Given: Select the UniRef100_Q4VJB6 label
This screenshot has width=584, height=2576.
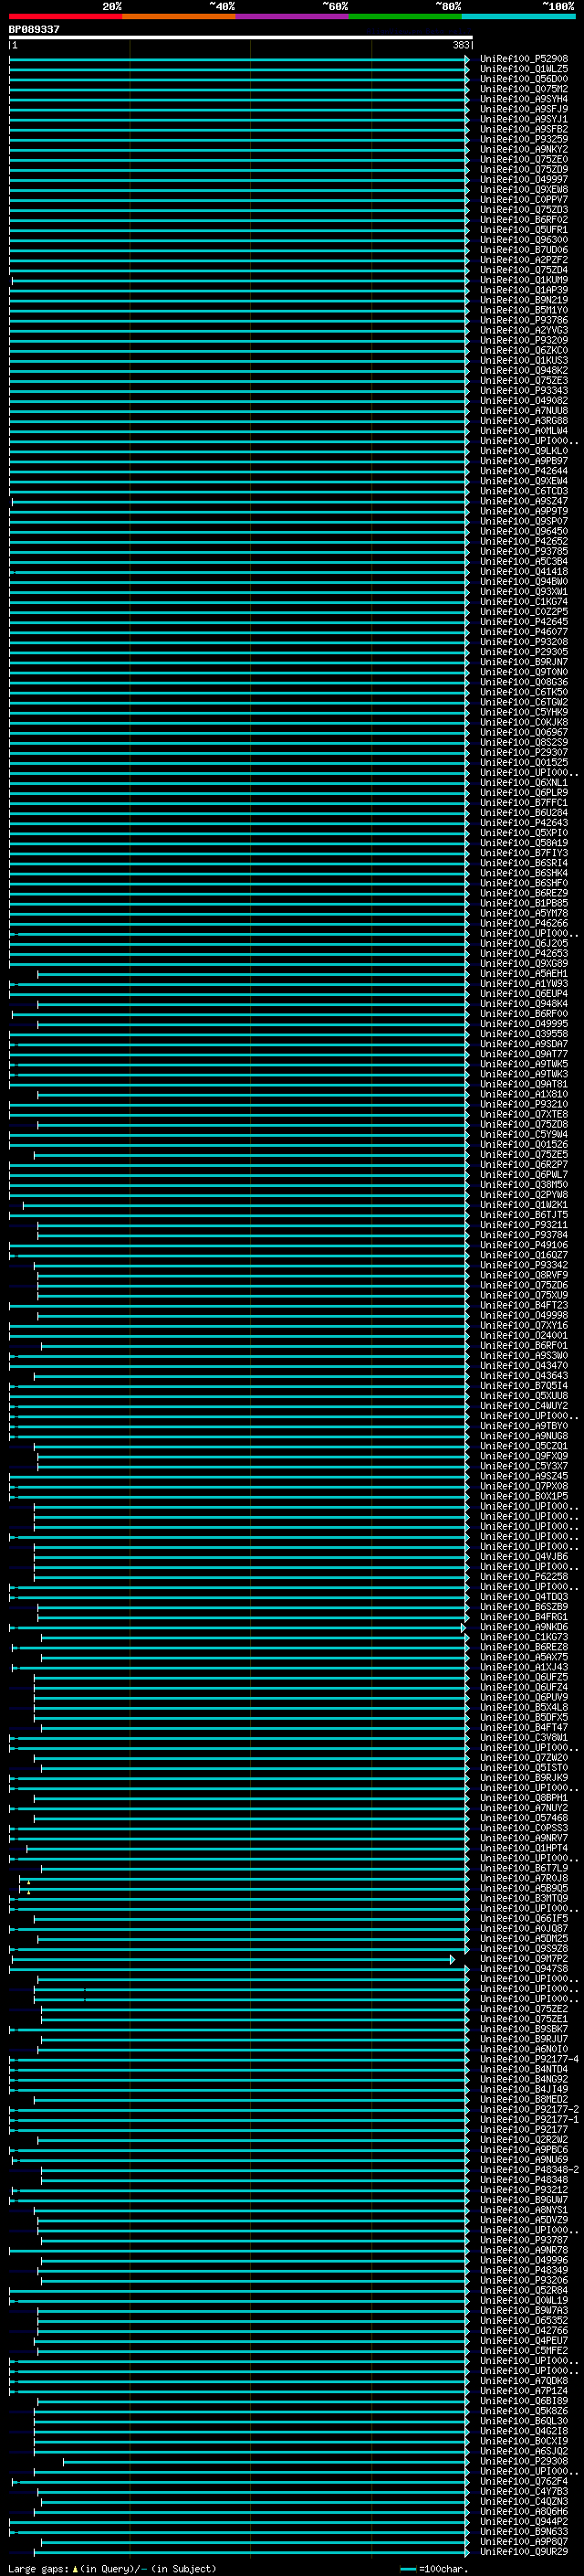Looking at the screenshot, I should click(x=523, y=1556).
